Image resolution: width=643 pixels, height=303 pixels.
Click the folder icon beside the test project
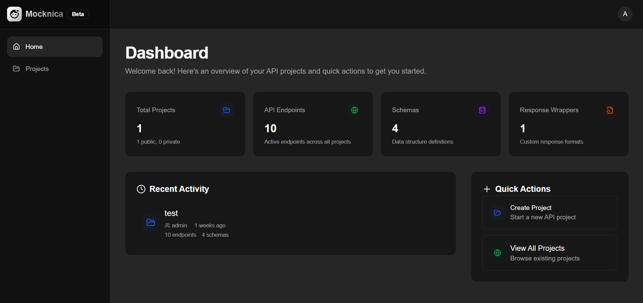(151, 223)
